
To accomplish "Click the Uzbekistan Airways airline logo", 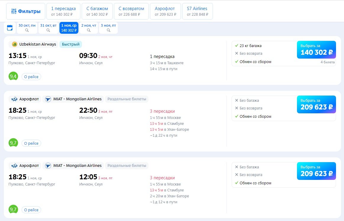I will click(14, 44).
